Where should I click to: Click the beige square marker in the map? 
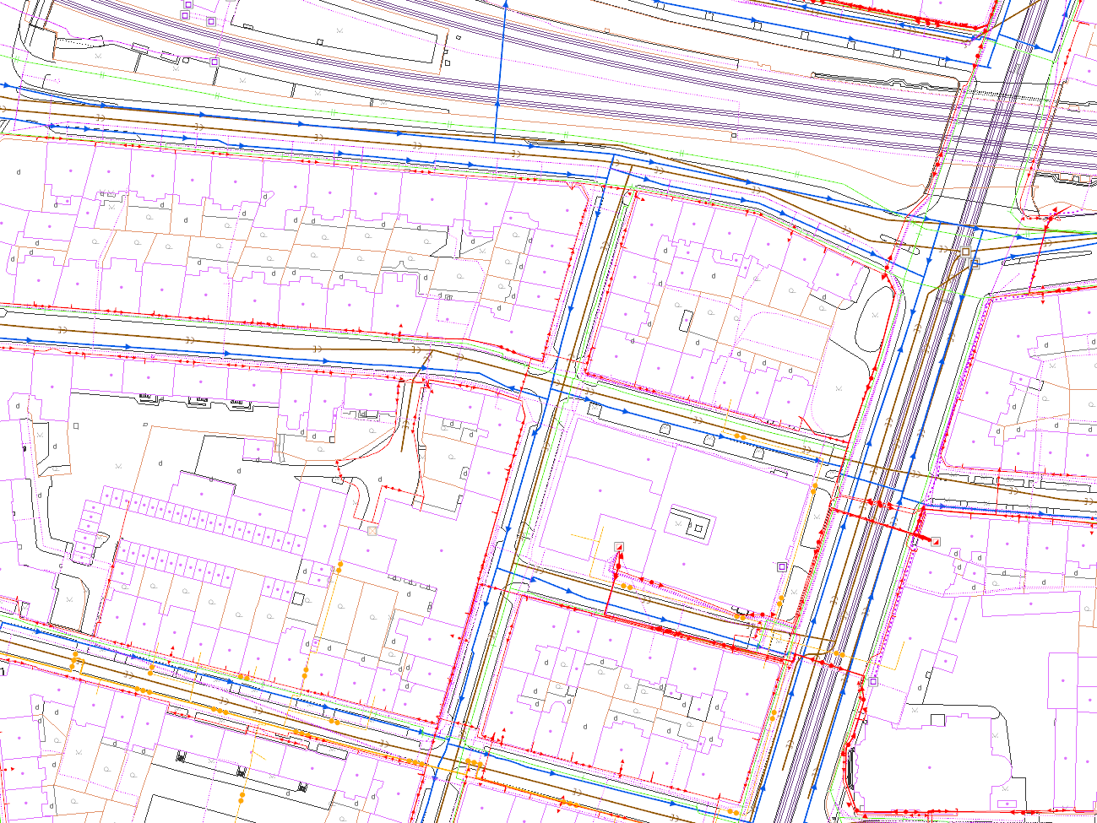coord(372,531)
